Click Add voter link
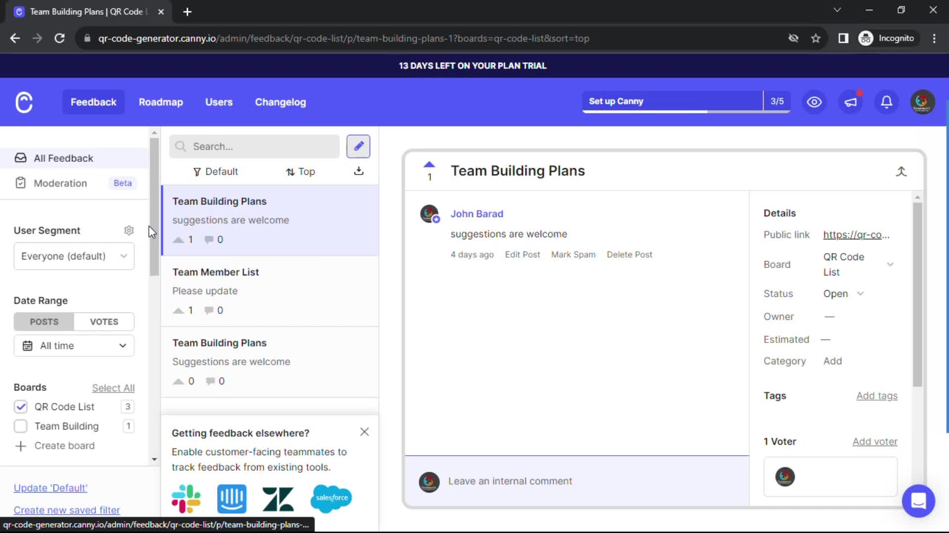Image resolution: width=949 pixels, height=533 pixels. coord(875,442)
